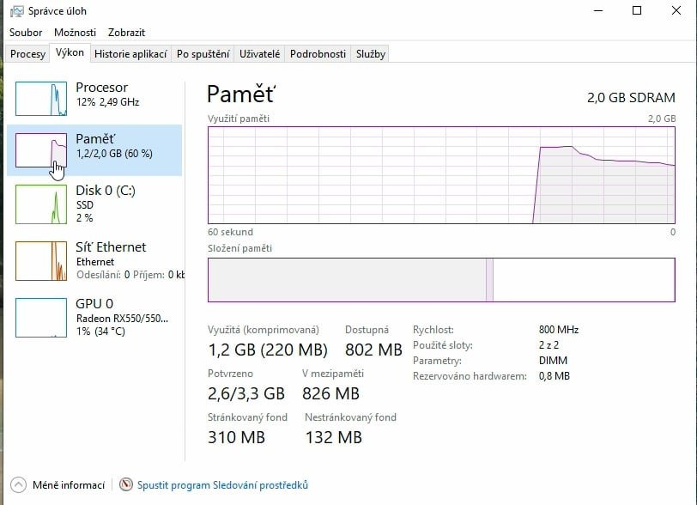The image size is (697, 505).
Task: Open the Služby tab
Action: pos(370,52)
